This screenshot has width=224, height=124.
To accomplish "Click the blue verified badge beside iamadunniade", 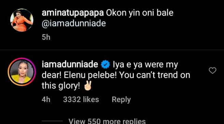I will [105, 65].
